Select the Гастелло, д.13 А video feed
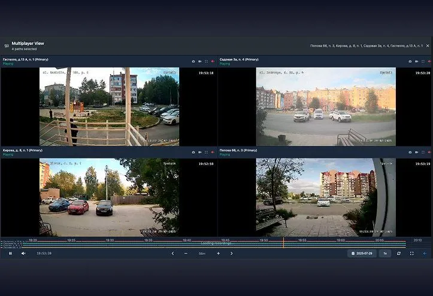This screenshot has width=433, height=296. tap(109, 106)
